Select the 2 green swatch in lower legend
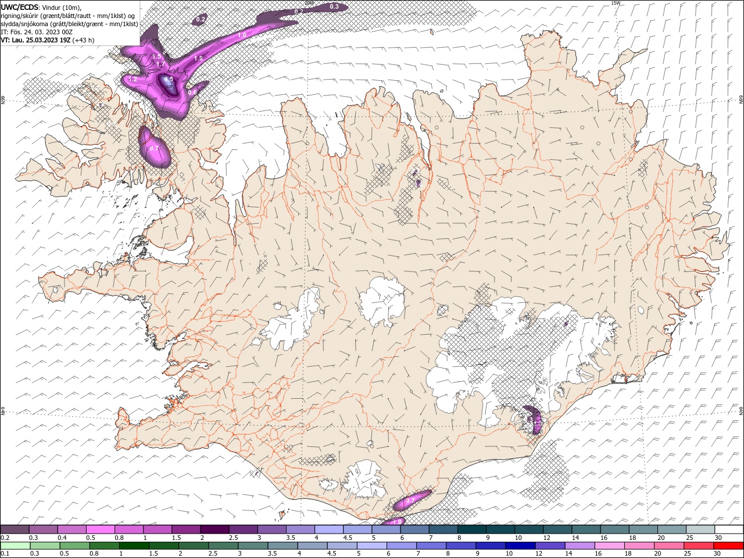Screen dimensions: 744x558 pyautogui.click(x=193, y=546)
